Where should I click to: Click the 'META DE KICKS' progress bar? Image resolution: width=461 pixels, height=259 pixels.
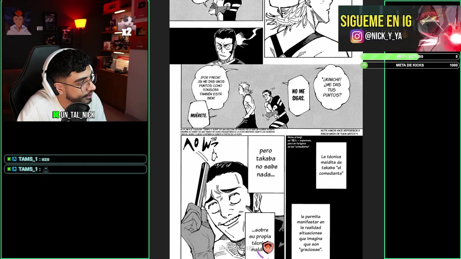[x=410, y=65]
